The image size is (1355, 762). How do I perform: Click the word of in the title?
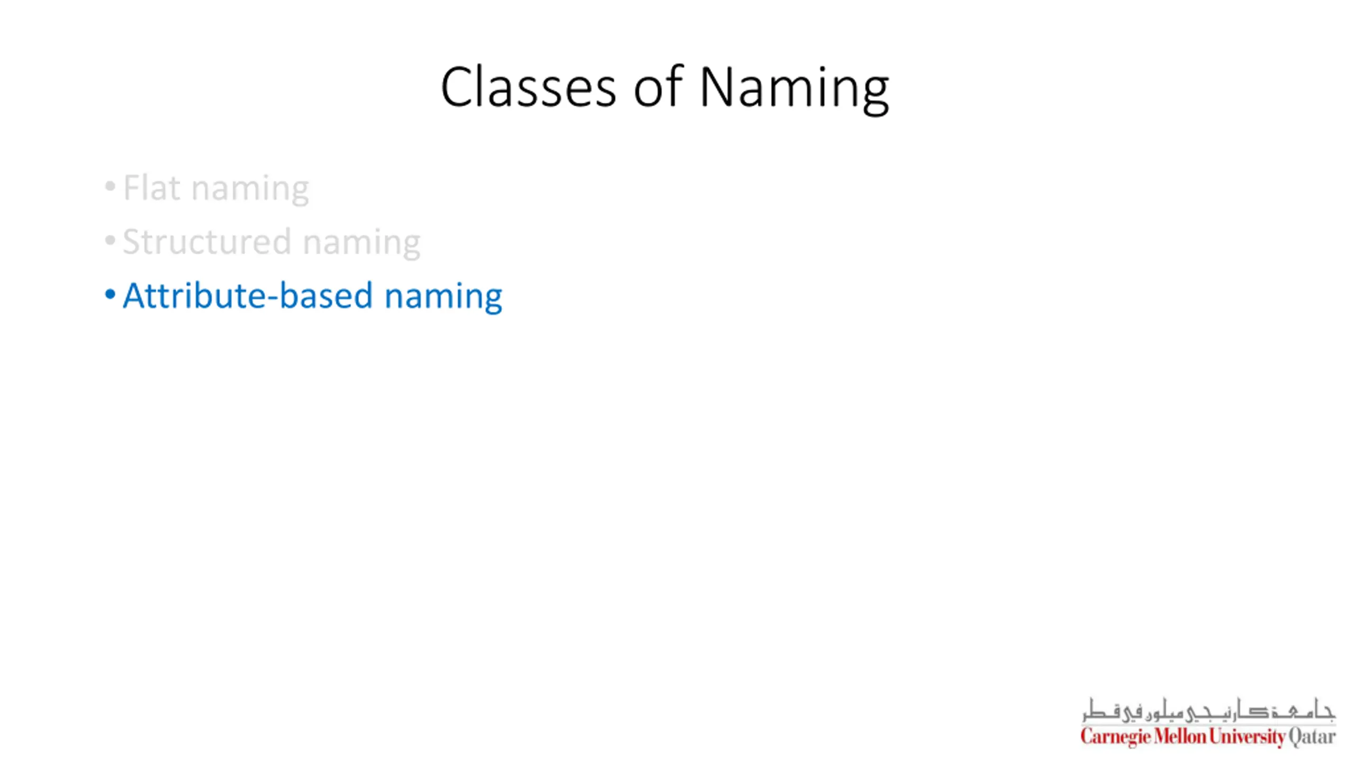click(658, 87)
